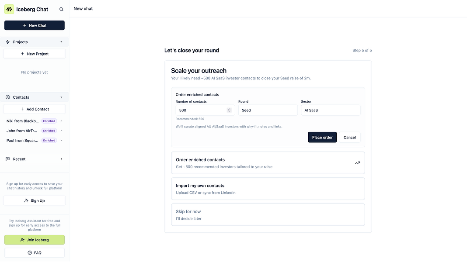Viewport: 467px width, 262px height.
Task: Choose the Import my own contacts option
Action: click(x=268, y=189)
